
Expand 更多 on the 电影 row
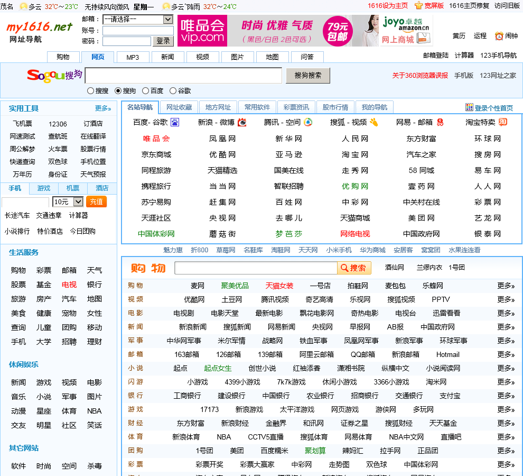[506, 313]
